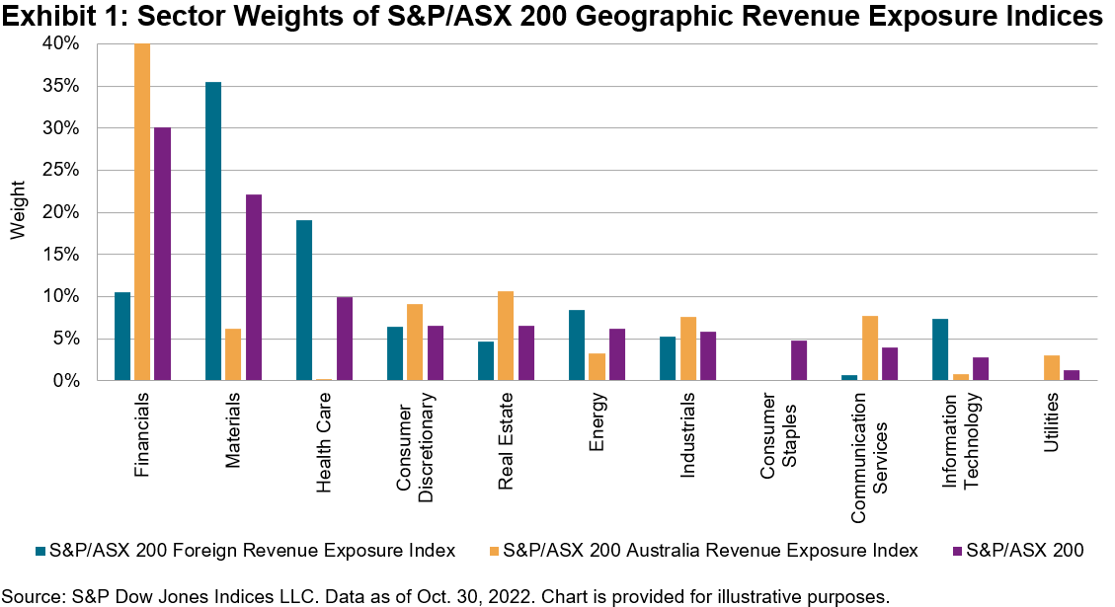
Task: Select the purple Financials bar
Action: 163,254
